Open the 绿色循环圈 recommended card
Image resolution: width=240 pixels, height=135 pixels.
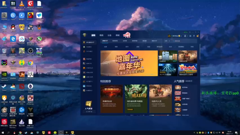coord(136,99)
